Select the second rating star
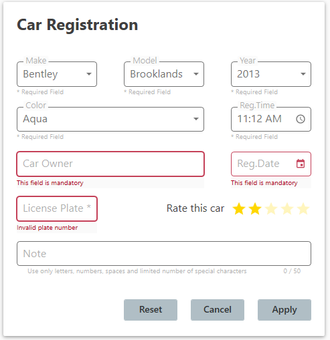Viewport: 330px width, 340px height. pos(255,208)
